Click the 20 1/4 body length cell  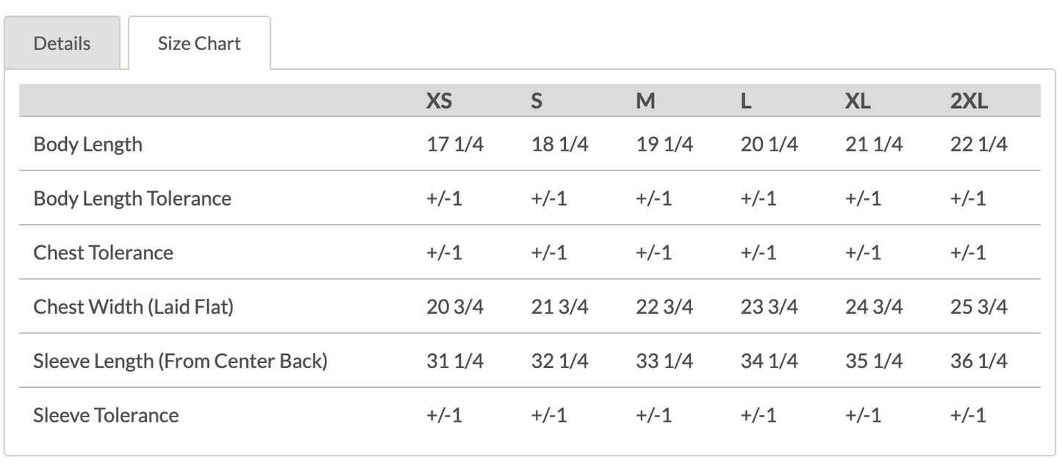tap(769, 144)
